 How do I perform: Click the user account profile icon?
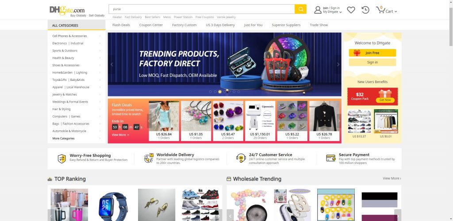coord(318,10)
